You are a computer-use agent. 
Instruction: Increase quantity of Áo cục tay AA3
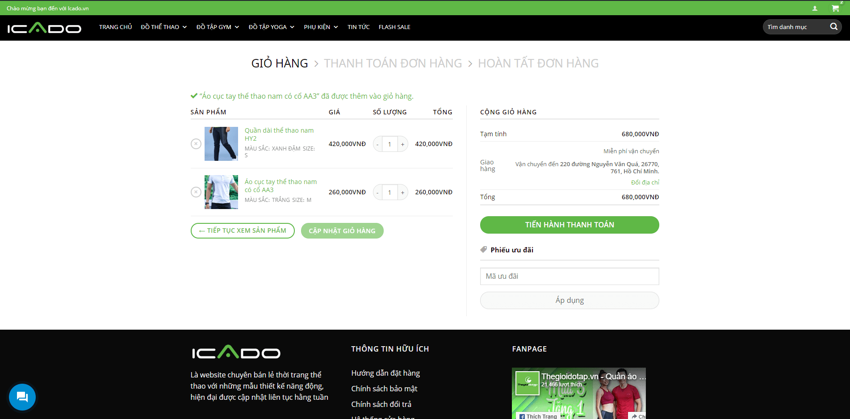(402, 192)
